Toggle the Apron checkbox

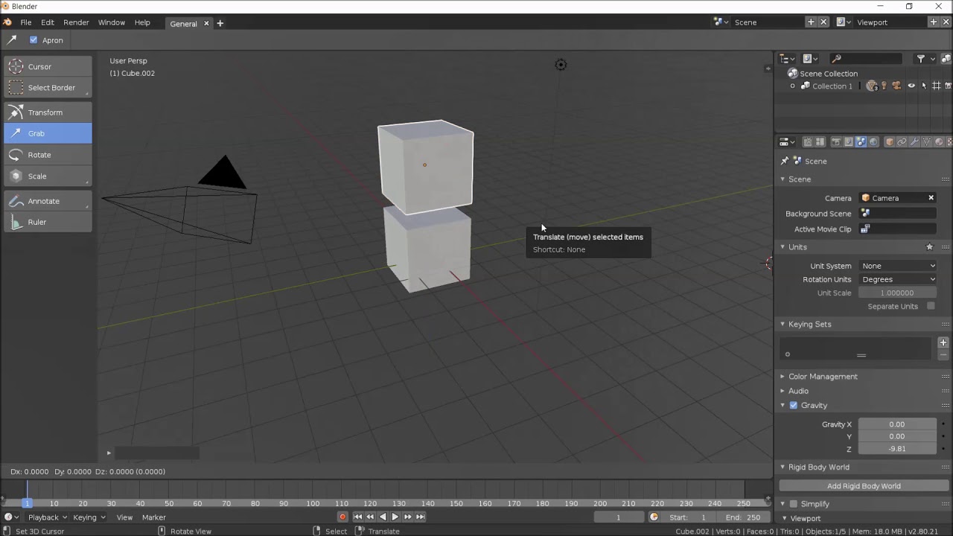(33, 39)
